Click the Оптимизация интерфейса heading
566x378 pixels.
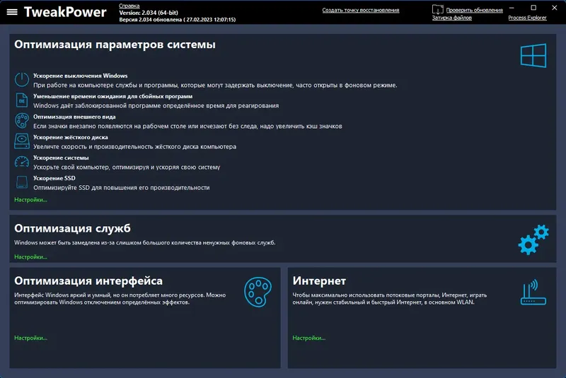pyautogui.click(x=88, y=280)
